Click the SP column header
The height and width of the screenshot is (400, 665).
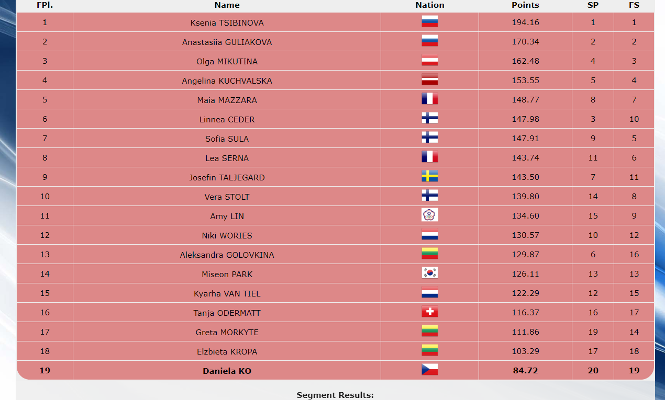point(593,5)
